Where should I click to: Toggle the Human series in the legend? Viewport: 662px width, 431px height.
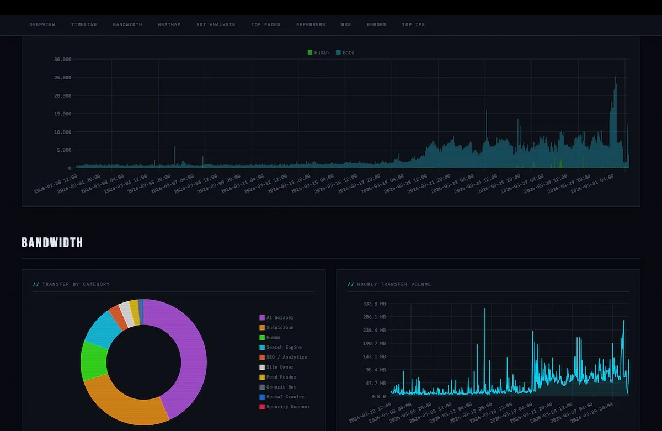point(318,52)
